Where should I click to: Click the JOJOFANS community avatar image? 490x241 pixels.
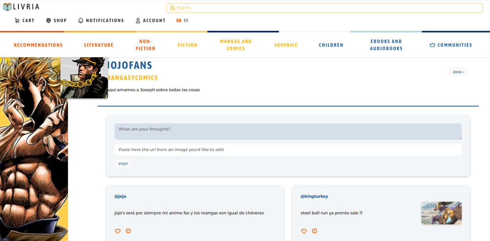(84, 78)
